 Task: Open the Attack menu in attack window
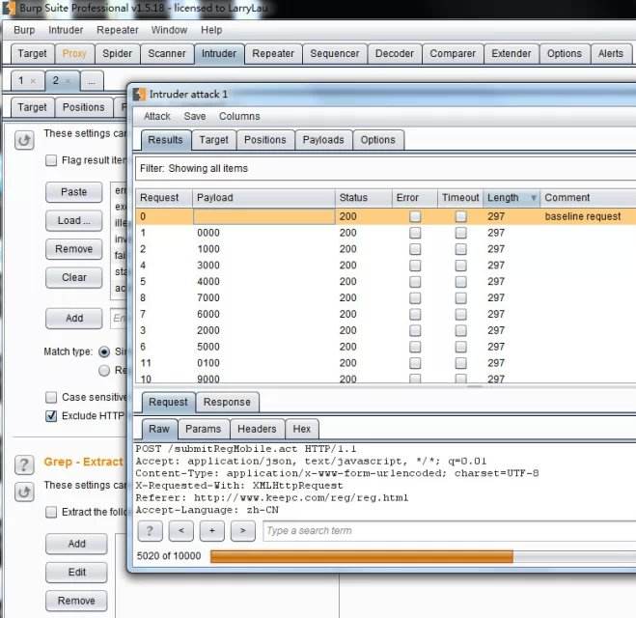click(x=157, y=117)
